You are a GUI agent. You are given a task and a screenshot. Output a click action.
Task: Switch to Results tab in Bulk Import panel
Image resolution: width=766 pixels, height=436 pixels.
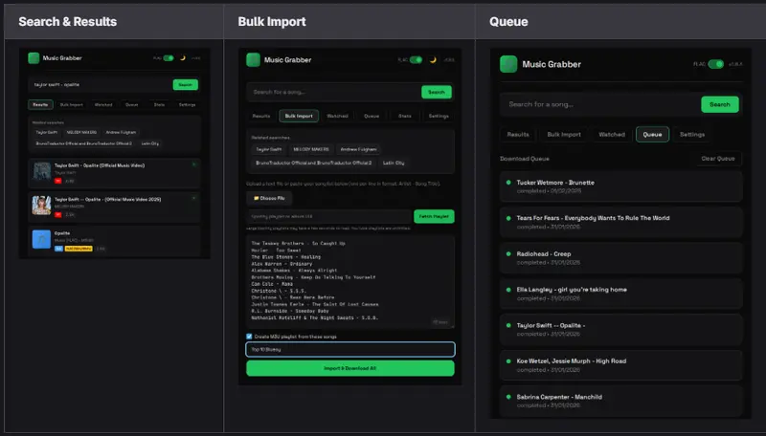coord(261,116)
